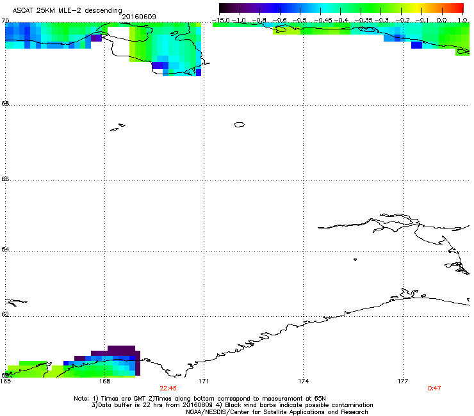
Task: Click the colorbar tick label -0.5
Action: pyautogui.click(x=300, y=20)
